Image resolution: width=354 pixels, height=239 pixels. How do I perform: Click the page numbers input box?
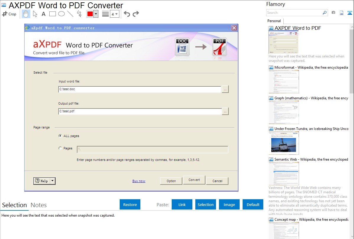click(152, 149)
